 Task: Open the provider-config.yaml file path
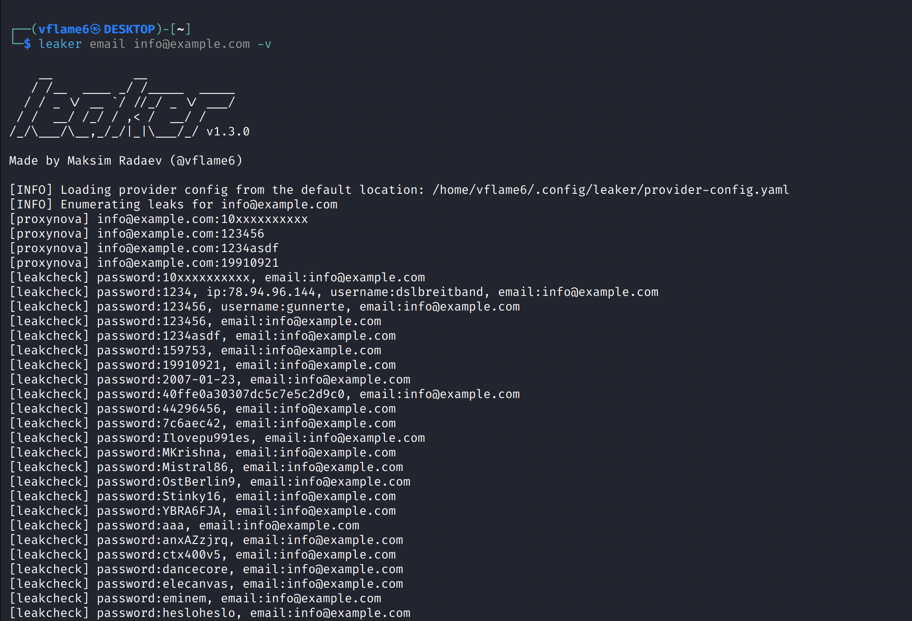(611, 190)
